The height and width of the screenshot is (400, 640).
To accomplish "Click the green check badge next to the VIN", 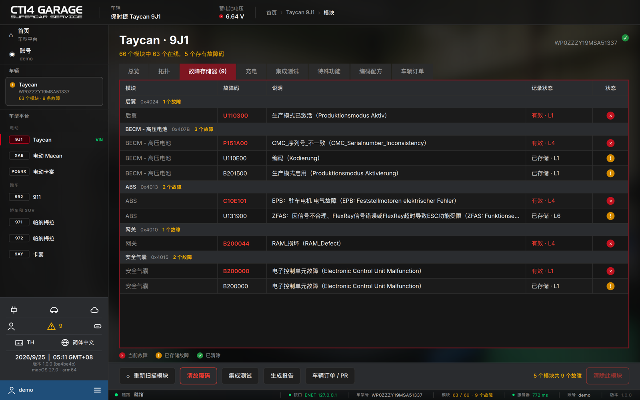I will [x=625, y=38].
